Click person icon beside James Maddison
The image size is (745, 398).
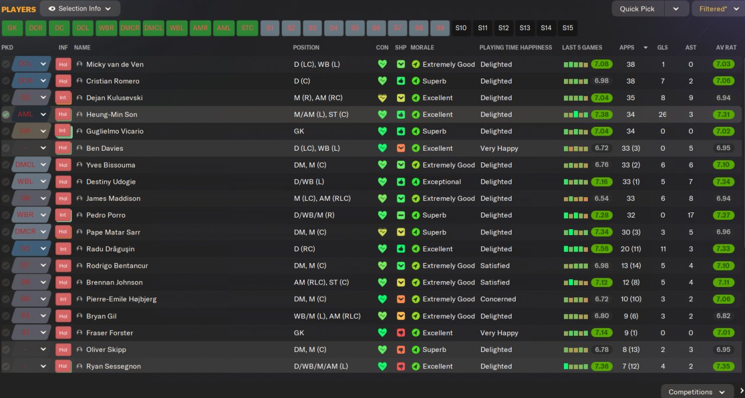pyautogui.click(x=80, y=198)
